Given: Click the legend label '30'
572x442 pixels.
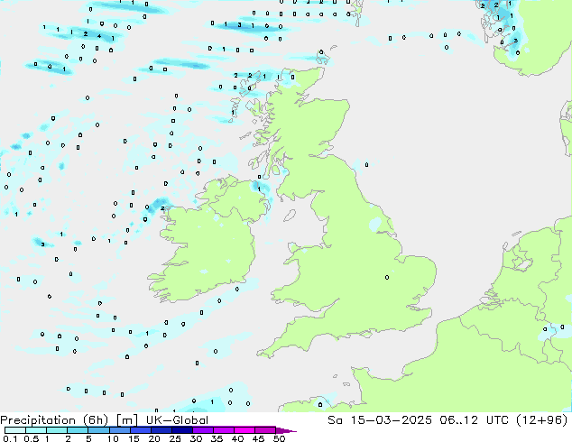Looking at the screenshot, I should pyautogui.click(x=196, y=438).
